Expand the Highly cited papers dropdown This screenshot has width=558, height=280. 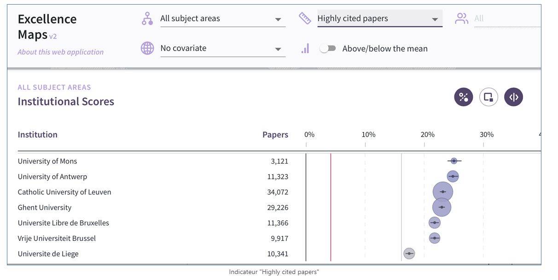click(x=380, y=19)
